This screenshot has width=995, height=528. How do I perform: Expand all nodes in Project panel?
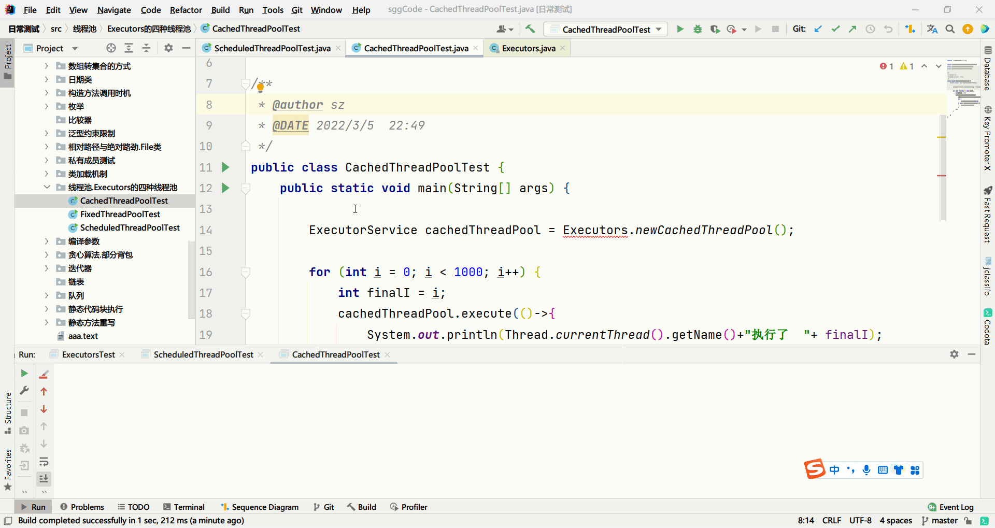point(129,48)
